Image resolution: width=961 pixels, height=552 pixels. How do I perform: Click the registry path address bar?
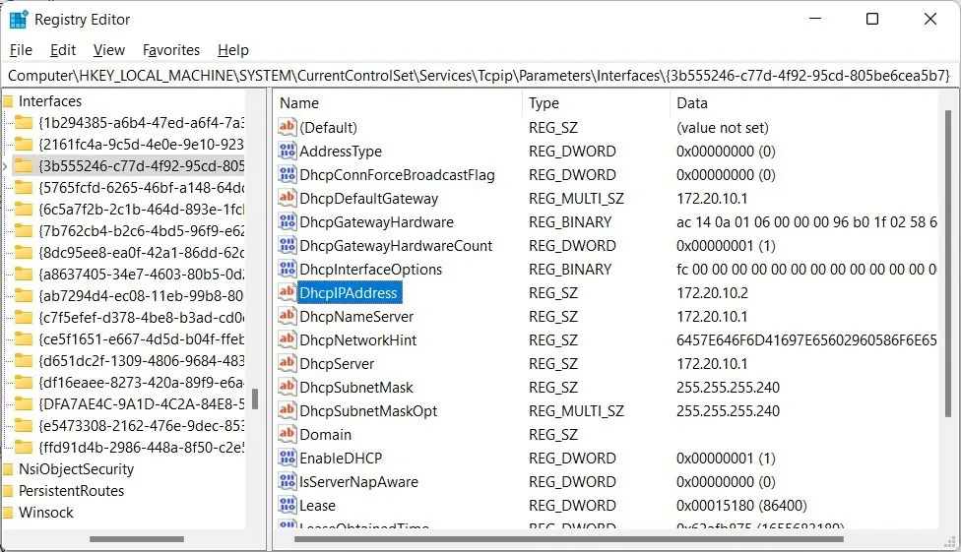[x=480, y=76]
